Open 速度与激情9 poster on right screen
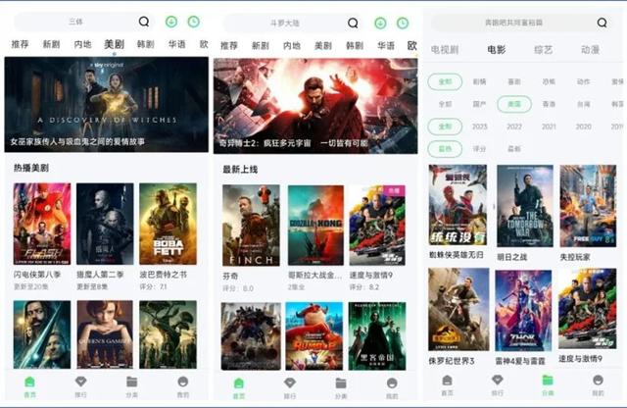Screen dimensions: 627x408 (x=587, y=309)
